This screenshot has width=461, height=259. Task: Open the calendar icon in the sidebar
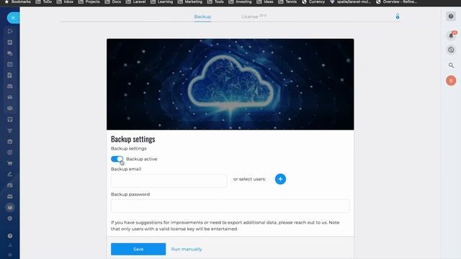tap(9, 64)
